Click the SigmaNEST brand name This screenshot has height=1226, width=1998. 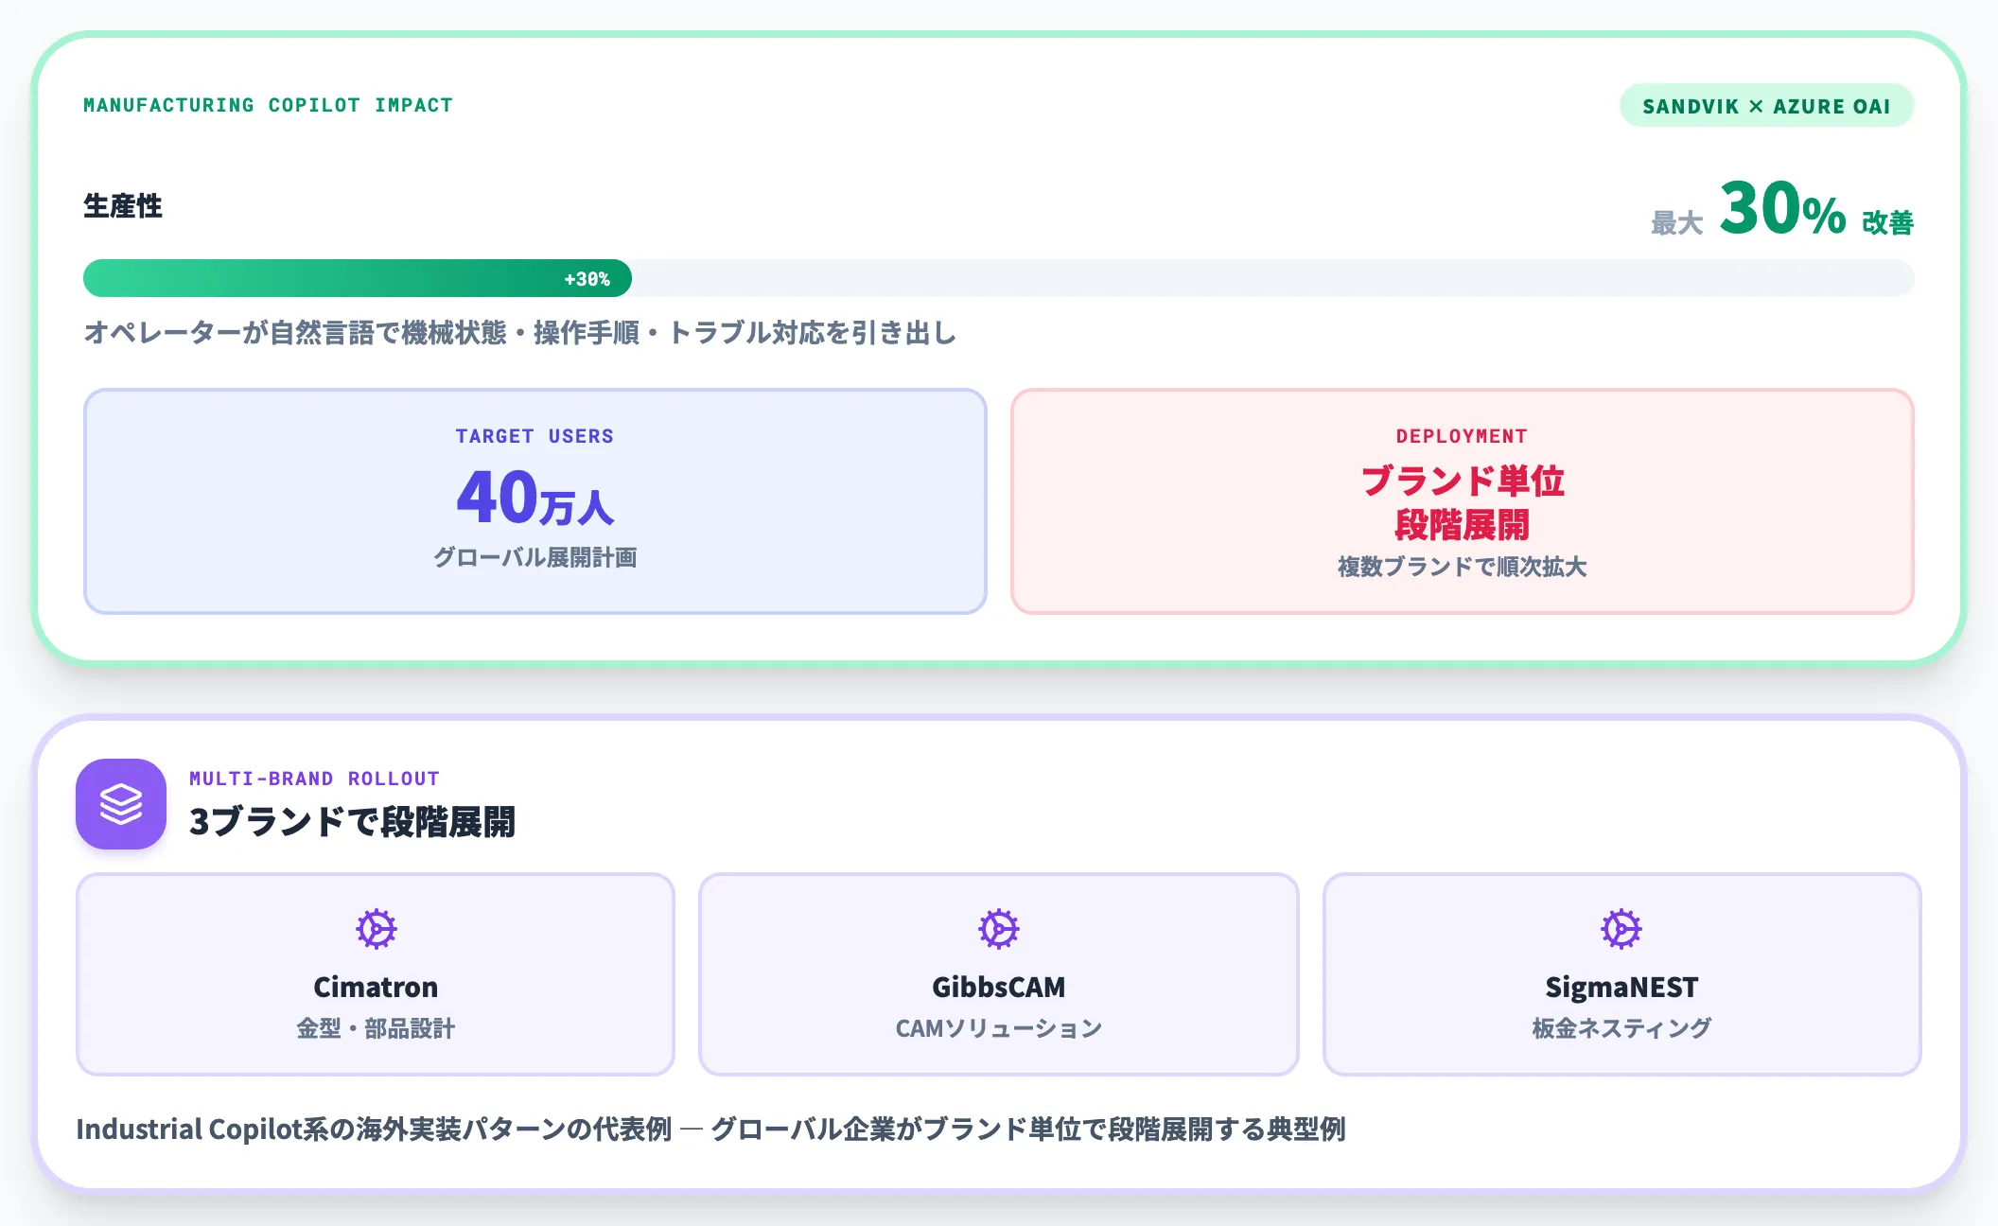1621,987
